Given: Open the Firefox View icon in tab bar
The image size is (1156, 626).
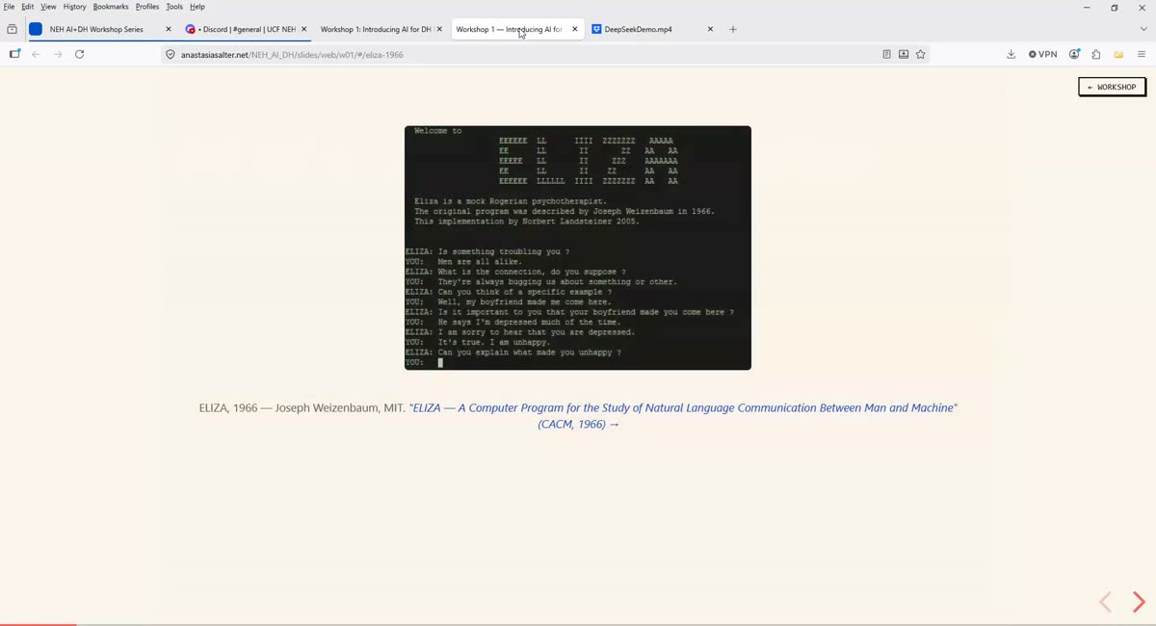Looking at the screenshot, I should click(x=12, y=29).
